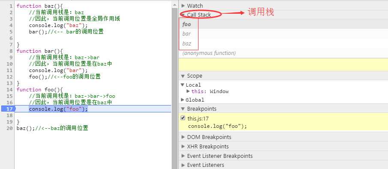388x169 pixels.
Task: Click highlighted console.log("foo") on line 17
Action: pyautogui.click(x=58, y=109)
